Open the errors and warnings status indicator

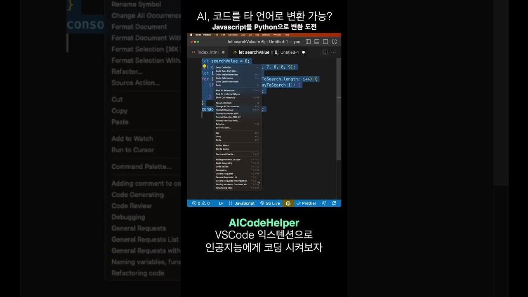201,203
